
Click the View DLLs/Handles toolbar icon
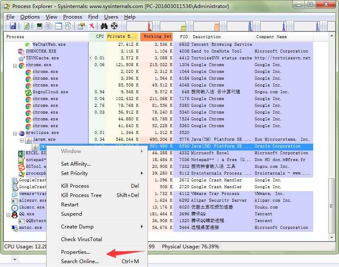(x=68, y=26)
